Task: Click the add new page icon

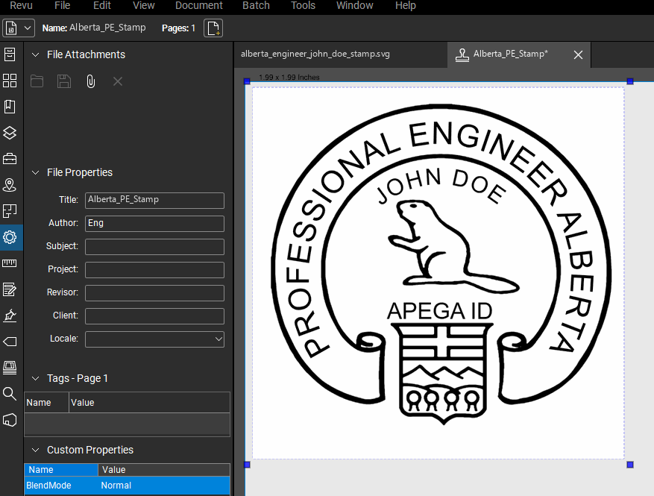Action: (213, 28)
